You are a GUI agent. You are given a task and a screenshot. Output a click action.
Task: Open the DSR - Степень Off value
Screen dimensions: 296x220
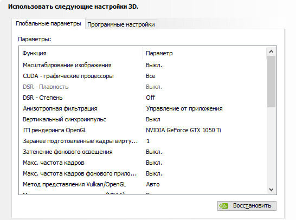coord(151,98)
